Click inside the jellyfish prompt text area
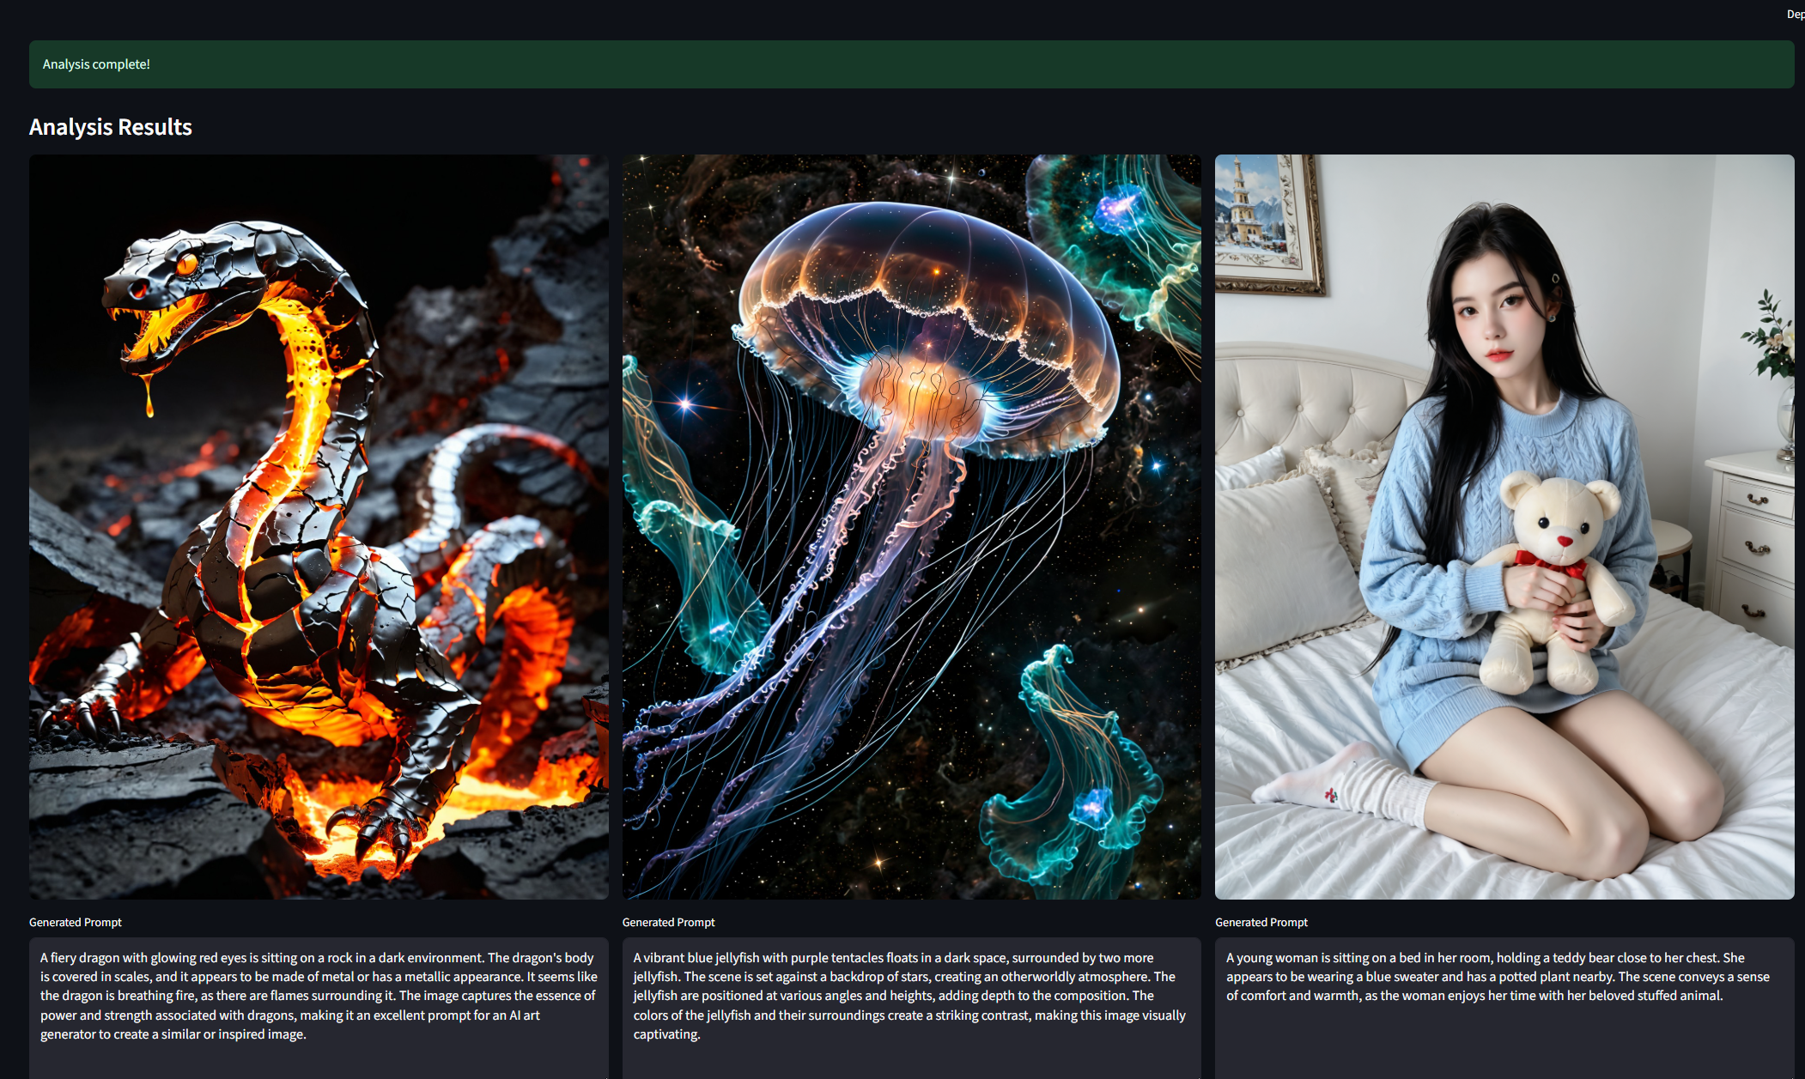1805x1079 pixels. [x=911, y=1004]
